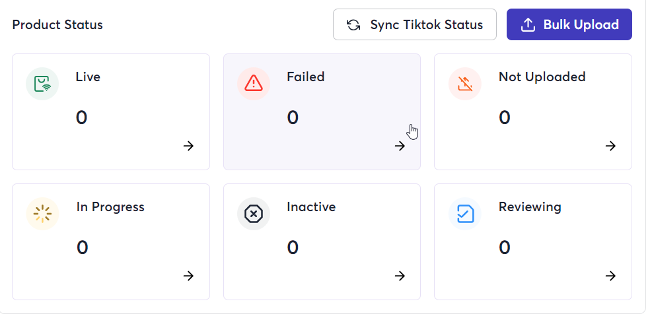The width and height of the screenshot is (652, 320).
Task: Click the red Failed warning triangle icon
Action: pyautogui.click(x=254, y=84)
